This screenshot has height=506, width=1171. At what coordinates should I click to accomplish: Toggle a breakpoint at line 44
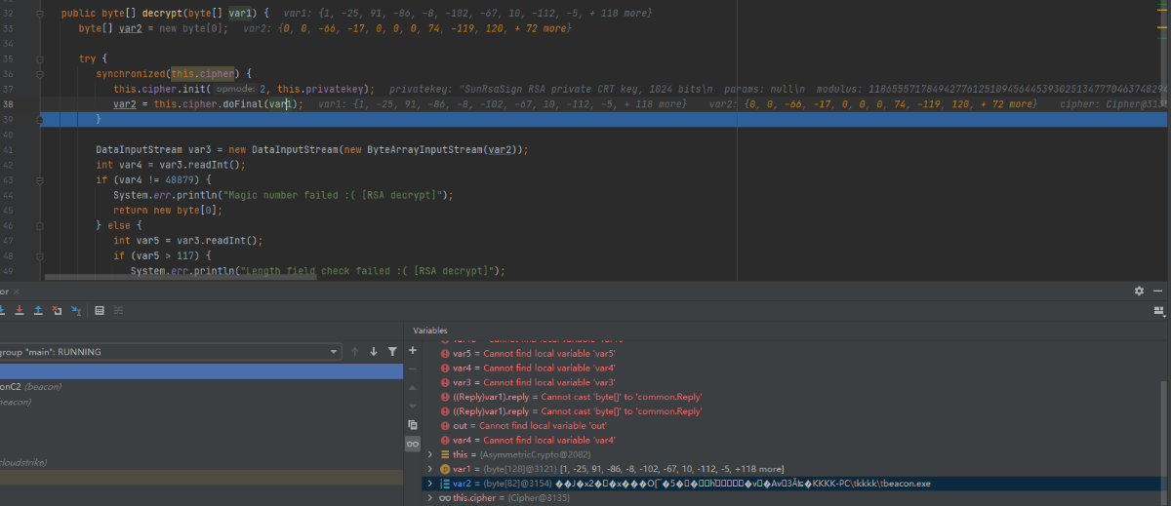[25, 194]
